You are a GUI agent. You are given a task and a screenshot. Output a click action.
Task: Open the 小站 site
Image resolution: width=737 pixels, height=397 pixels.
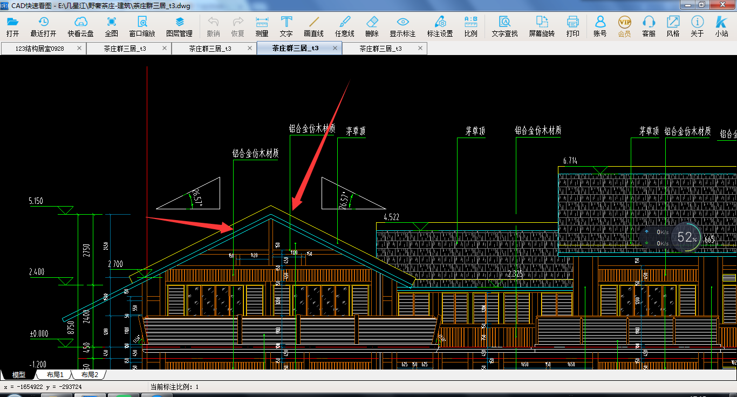click(722, 26)
